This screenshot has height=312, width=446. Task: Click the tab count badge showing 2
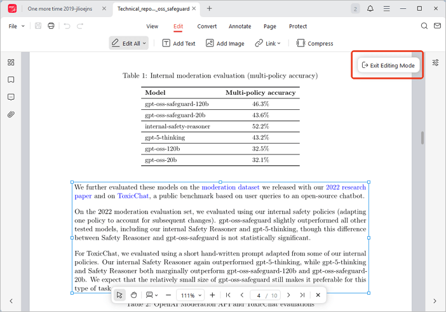click(x=355, y=9)
